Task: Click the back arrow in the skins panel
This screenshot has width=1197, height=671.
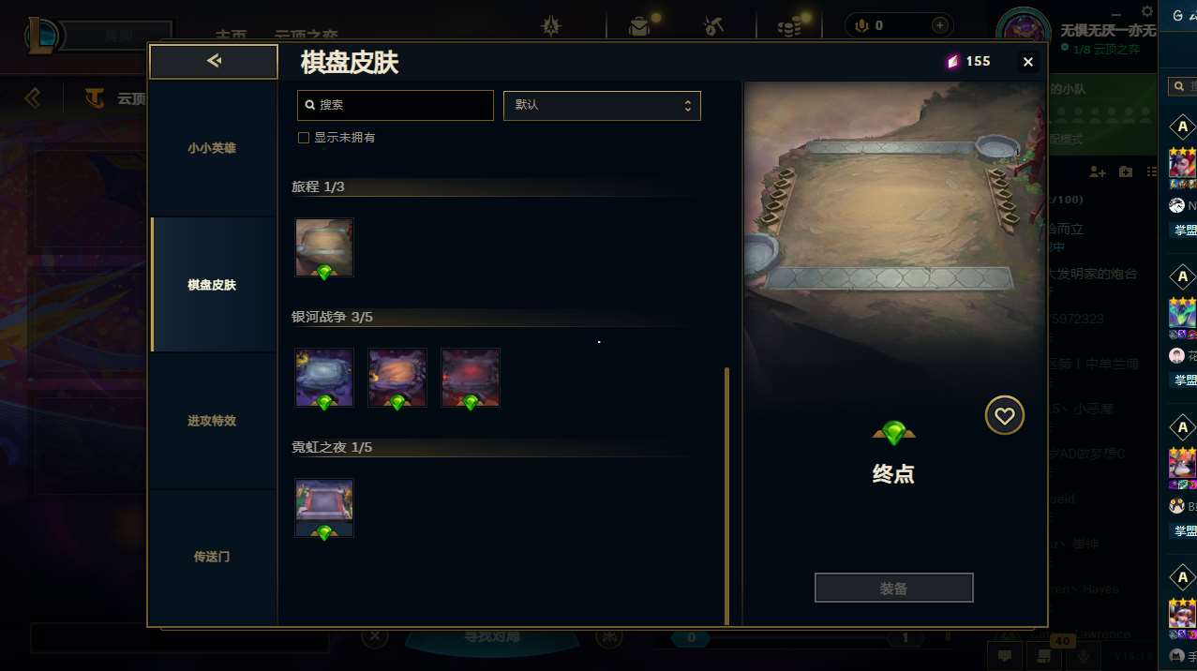Action: (x=214, y=62)
